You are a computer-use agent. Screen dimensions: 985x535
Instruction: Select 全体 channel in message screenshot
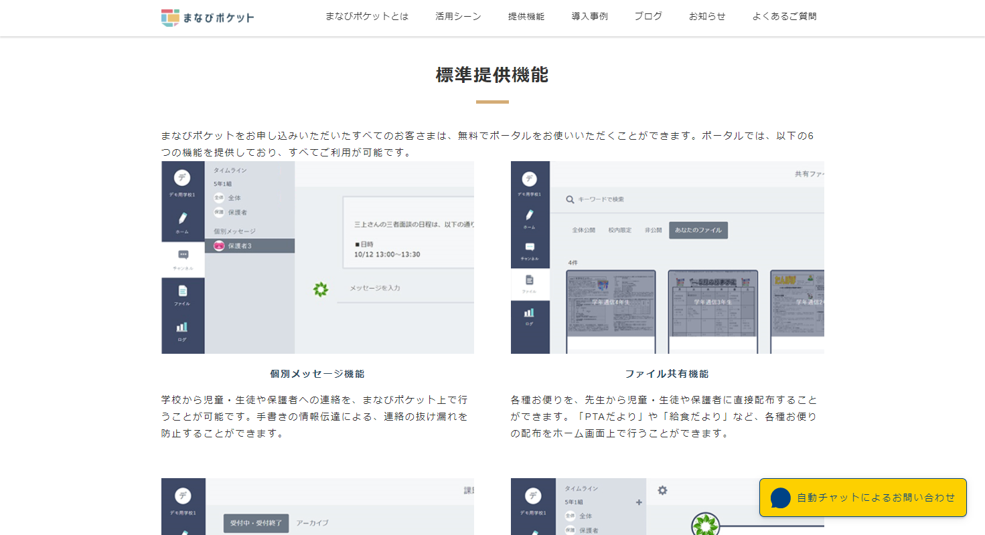coord(227,198)
